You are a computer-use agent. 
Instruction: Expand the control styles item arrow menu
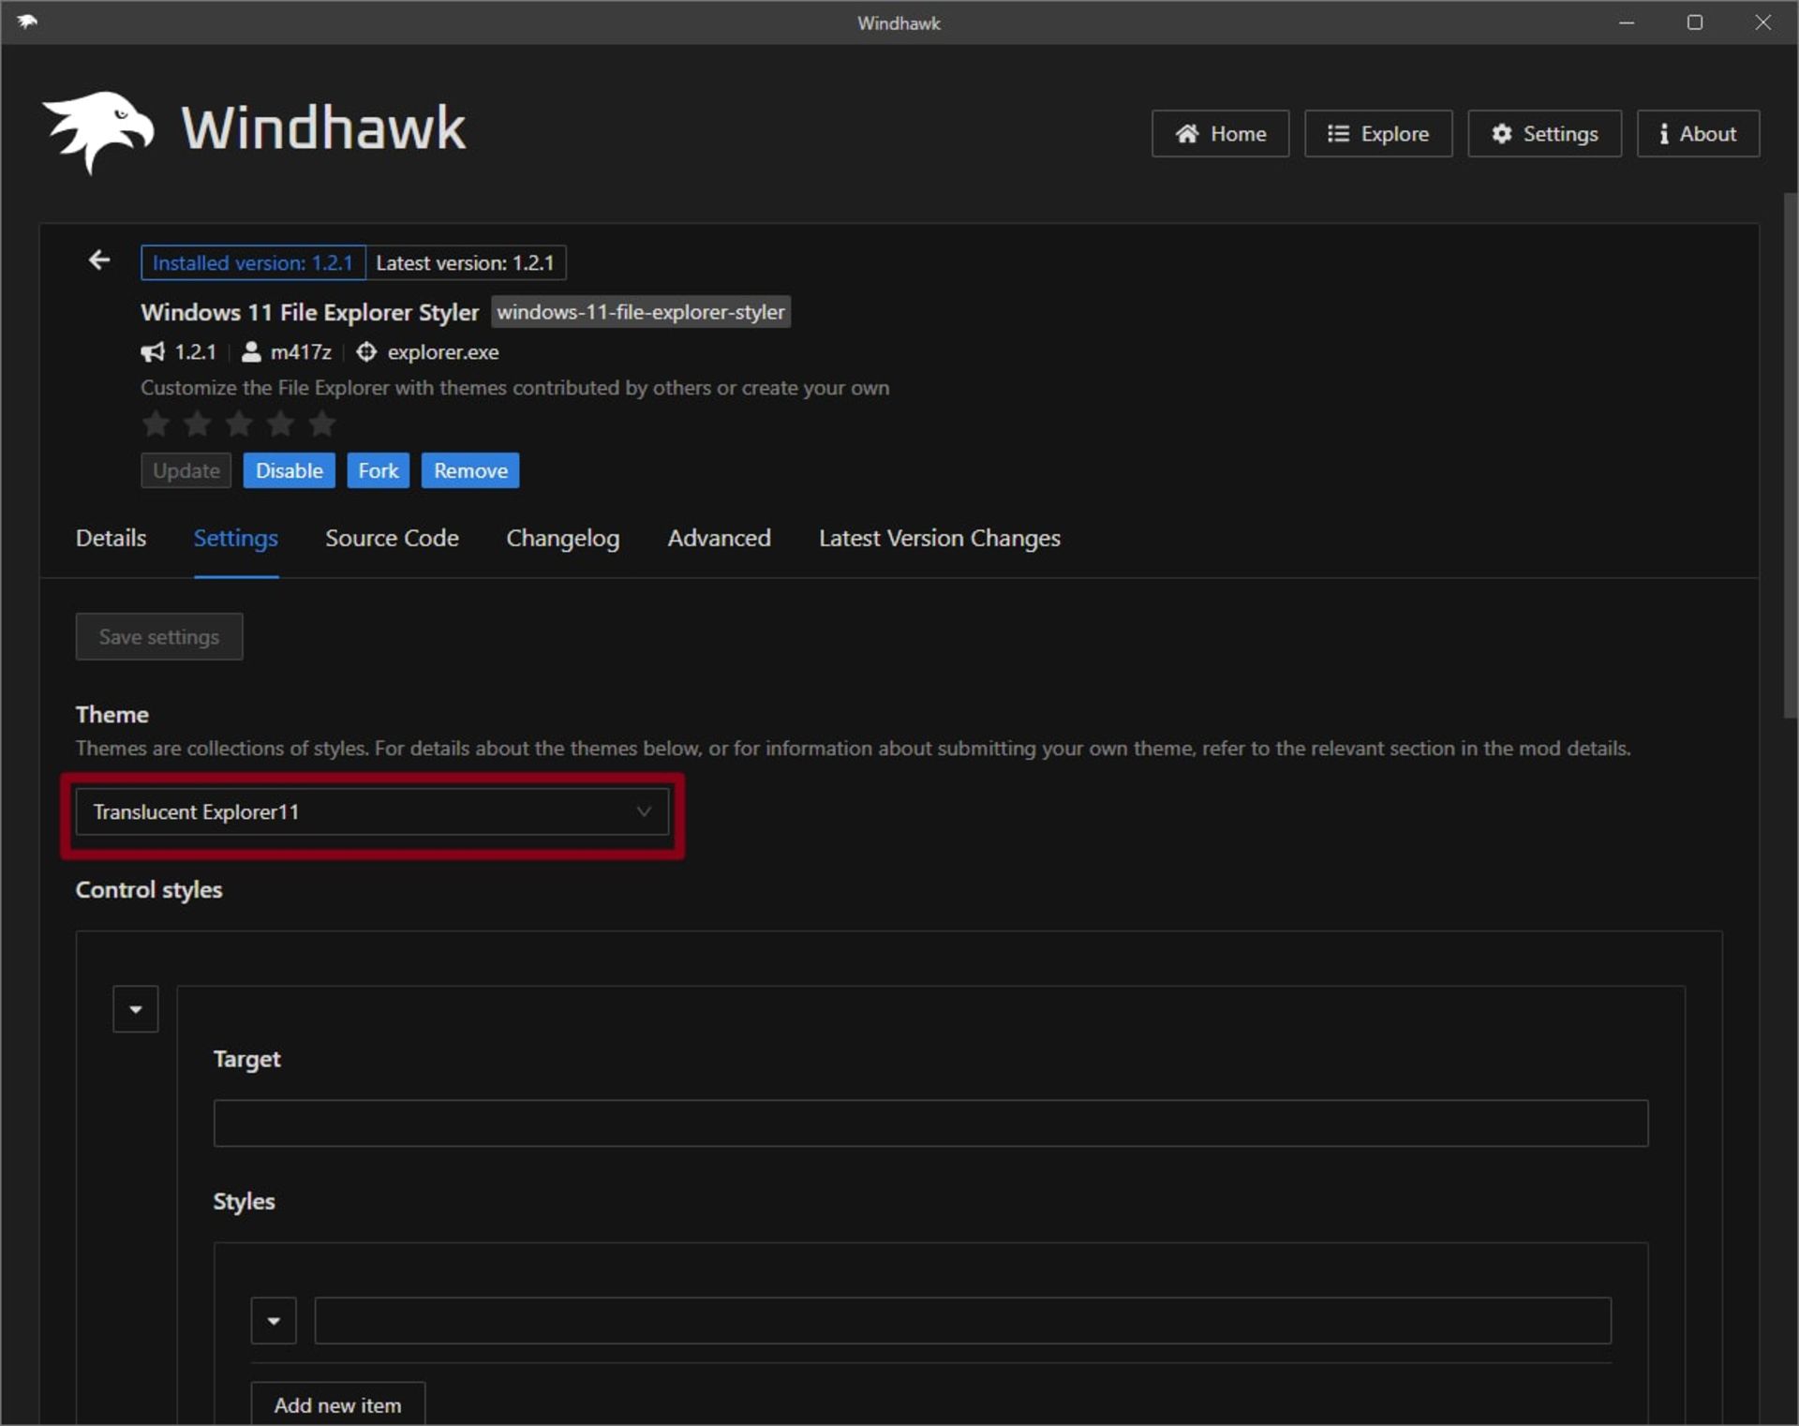pos(136,1009)
